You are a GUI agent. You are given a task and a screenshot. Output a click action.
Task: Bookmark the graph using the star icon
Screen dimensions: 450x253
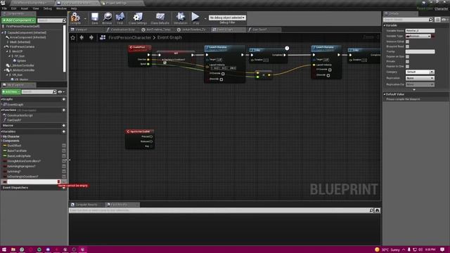click(73, 37)
